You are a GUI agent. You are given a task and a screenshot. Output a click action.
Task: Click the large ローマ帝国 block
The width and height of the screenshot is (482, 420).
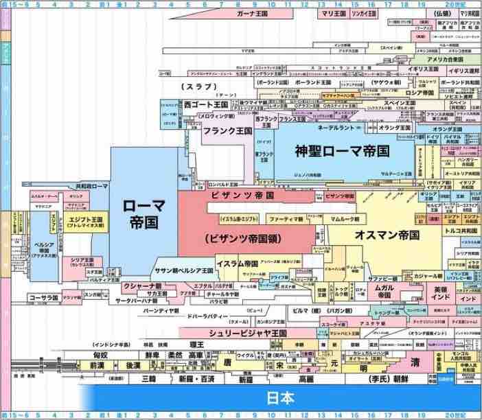[144, 213]
